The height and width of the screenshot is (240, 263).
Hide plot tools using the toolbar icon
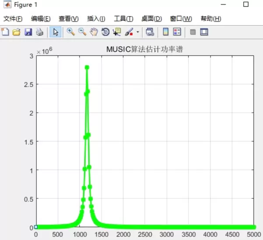click(192, 32)
